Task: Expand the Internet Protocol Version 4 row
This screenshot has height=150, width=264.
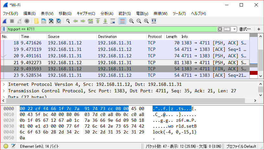Action: click(4, 85)
